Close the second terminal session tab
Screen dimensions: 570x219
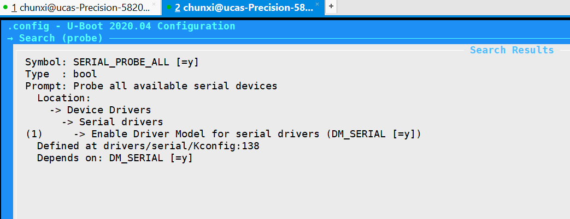[x=319, y=4]
